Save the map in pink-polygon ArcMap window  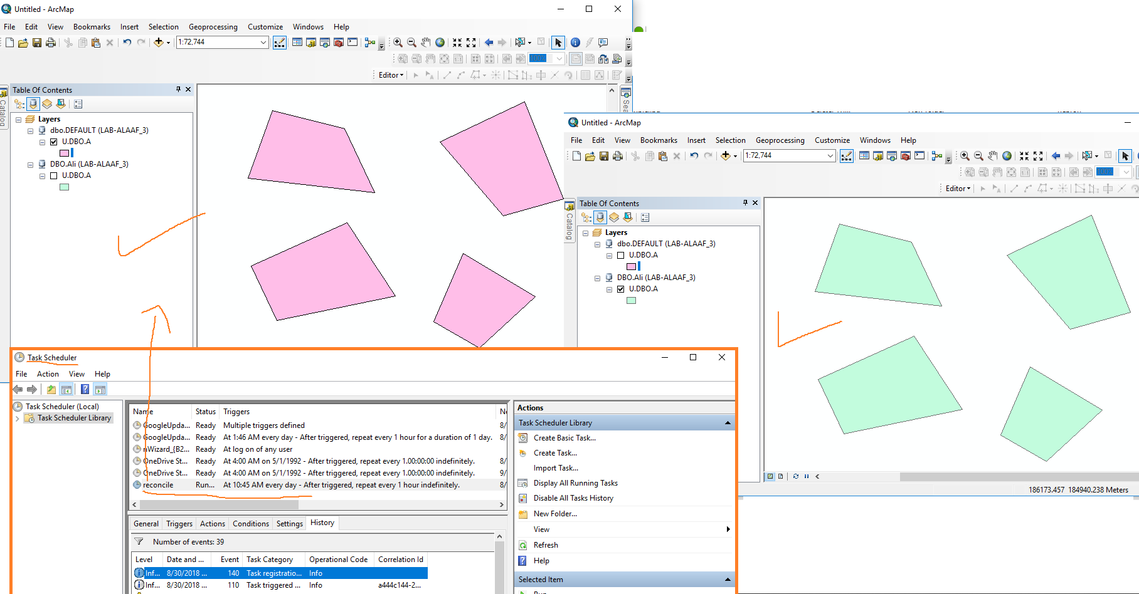coord(37,43)
